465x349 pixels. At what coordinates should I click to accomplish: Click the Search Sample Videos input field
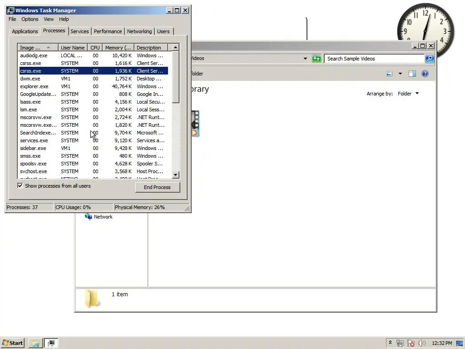click(374, 59)
